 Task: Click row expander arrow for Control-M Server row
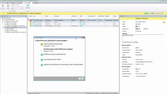pos(28,20)
